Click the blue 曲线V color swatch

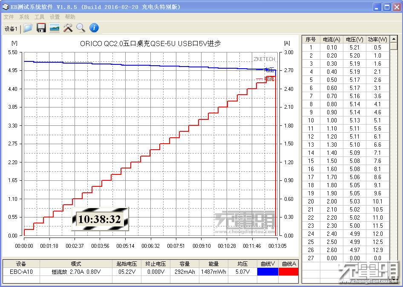(x=268, y=272)
